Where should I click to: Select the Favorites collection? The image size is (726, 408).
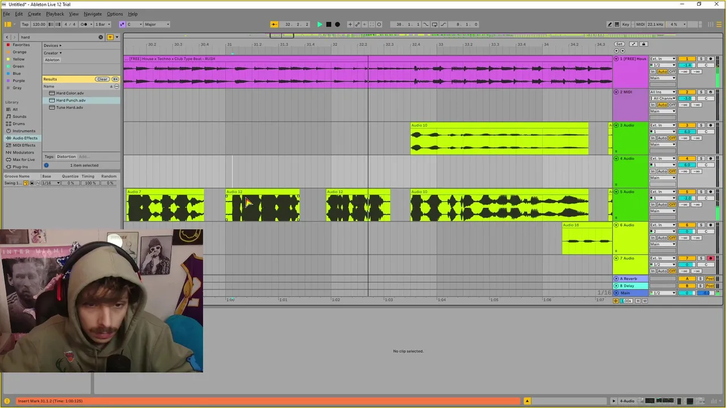(x=21, y=45)
